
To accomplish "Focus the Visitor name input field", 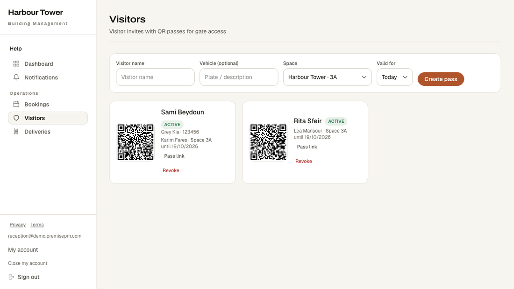I will [155, 77].
